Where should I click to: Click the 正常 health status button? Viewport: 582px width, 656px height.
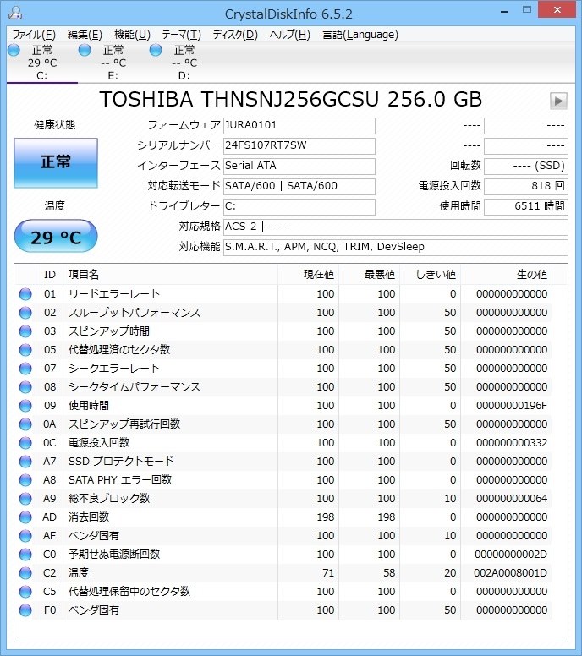pos(56,163)
